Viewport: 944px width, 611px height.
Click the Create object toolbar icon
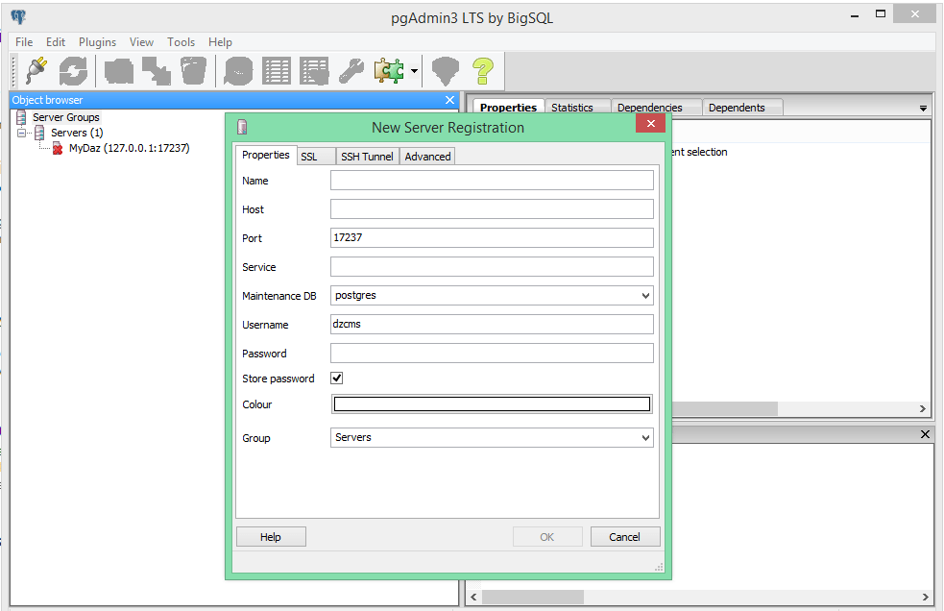click(156, 70)
